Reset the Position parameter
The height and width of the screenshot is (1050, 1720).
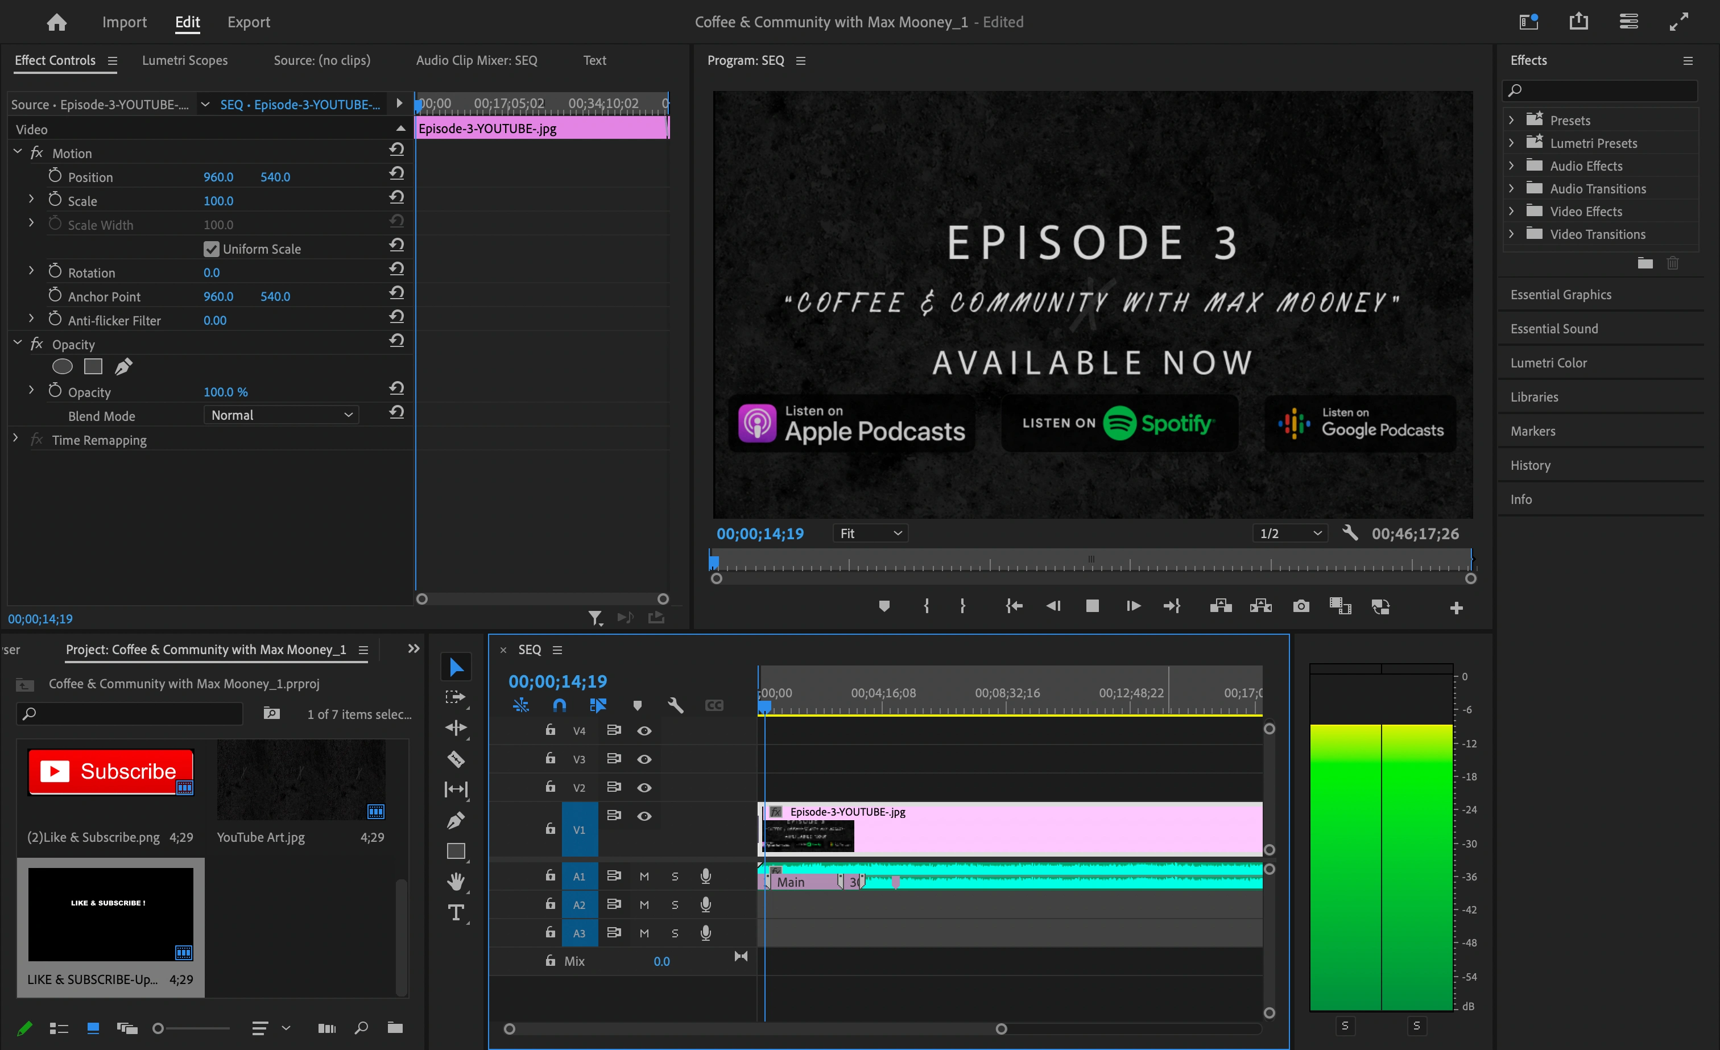[396, 173]
